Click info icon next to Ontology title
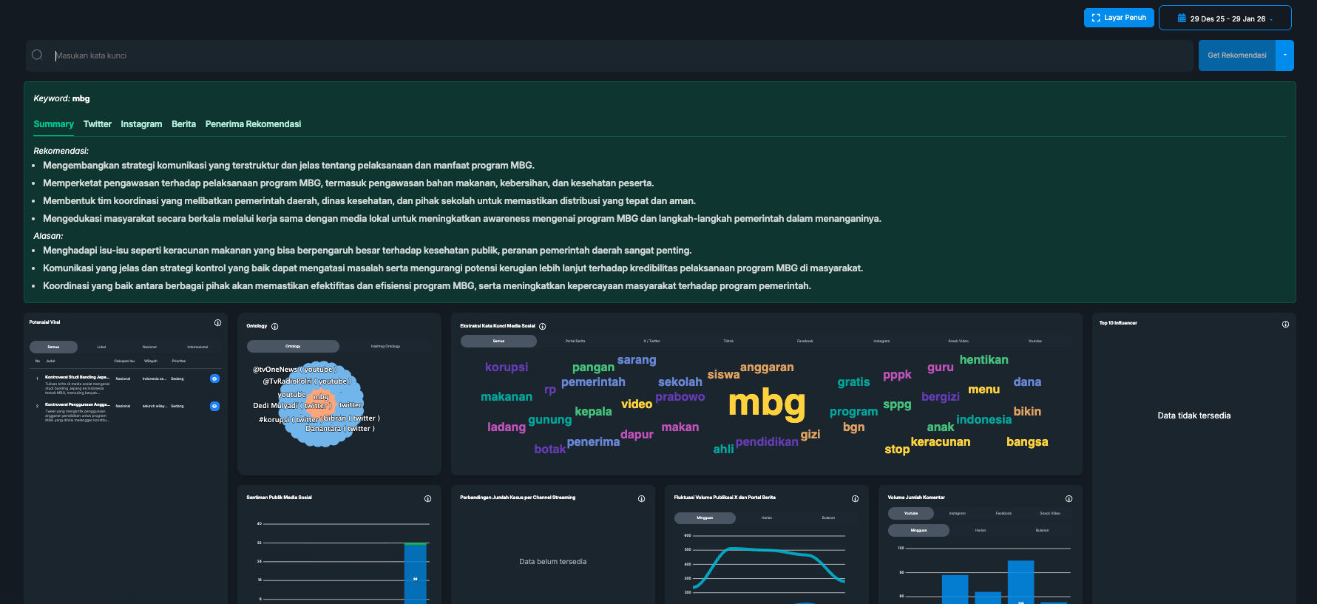The image size is (1317, 604). [x=274, y=327]
